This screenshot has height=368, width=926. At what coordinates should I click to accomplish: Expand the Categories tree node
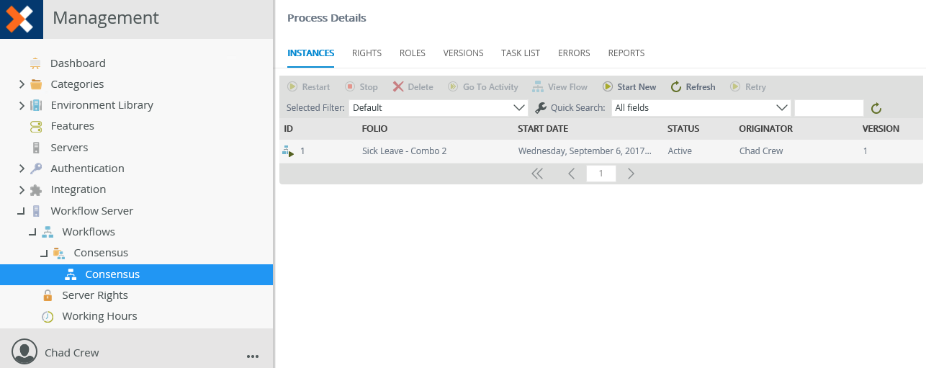[x=22, y=84]
